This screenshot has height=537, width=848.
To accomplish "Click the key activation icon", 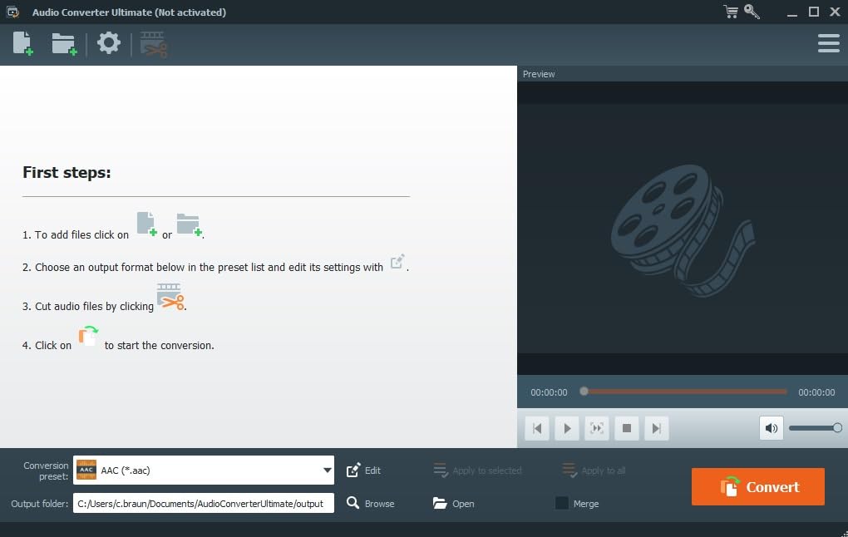I will 752,12.
